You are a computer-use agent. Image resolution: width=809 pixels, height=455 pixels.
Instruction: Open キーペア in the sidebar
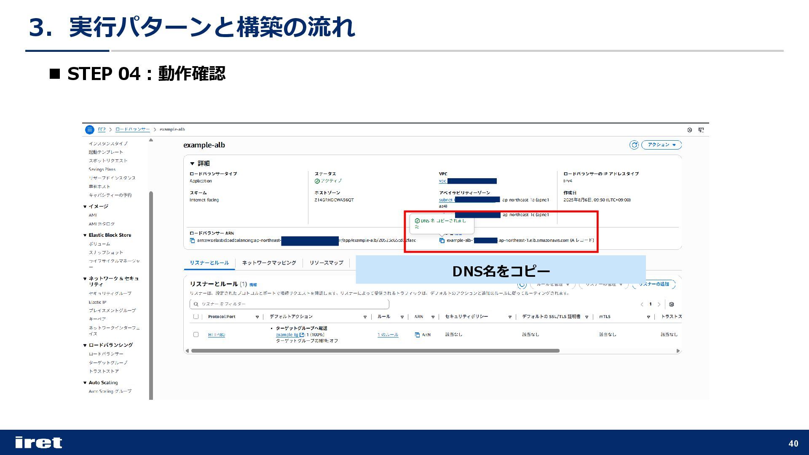(x=97, y=319)
